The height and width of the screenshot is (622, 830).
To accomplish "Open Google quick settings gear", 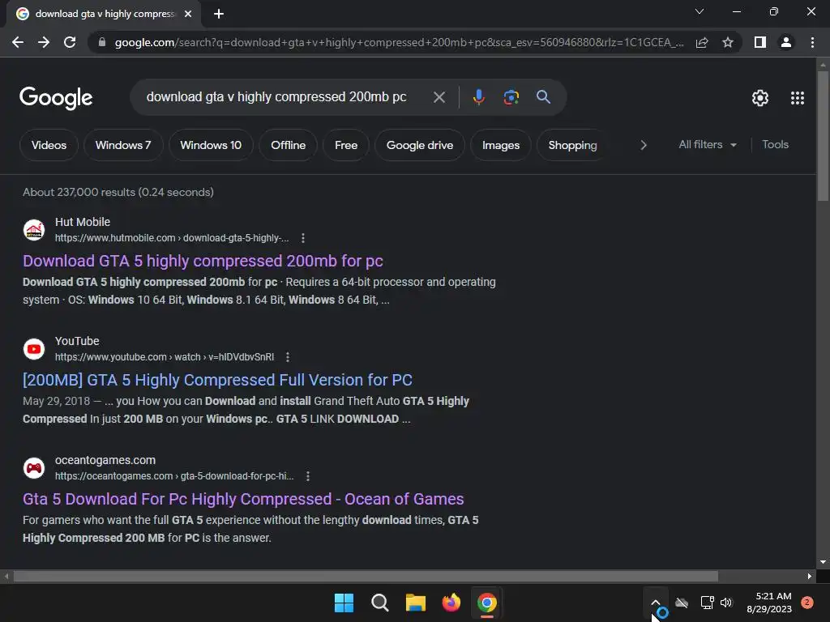I will click(x=760, y=98).
